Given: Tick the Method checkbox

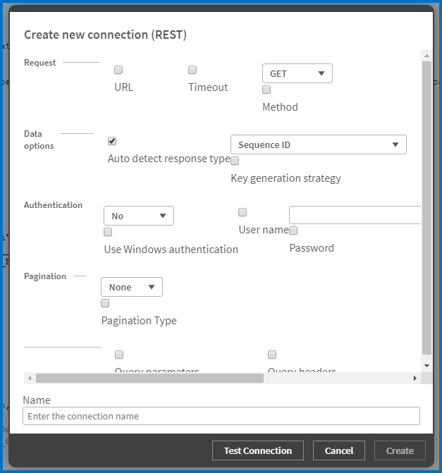Looking at the screenshot, I should [266, 90].
